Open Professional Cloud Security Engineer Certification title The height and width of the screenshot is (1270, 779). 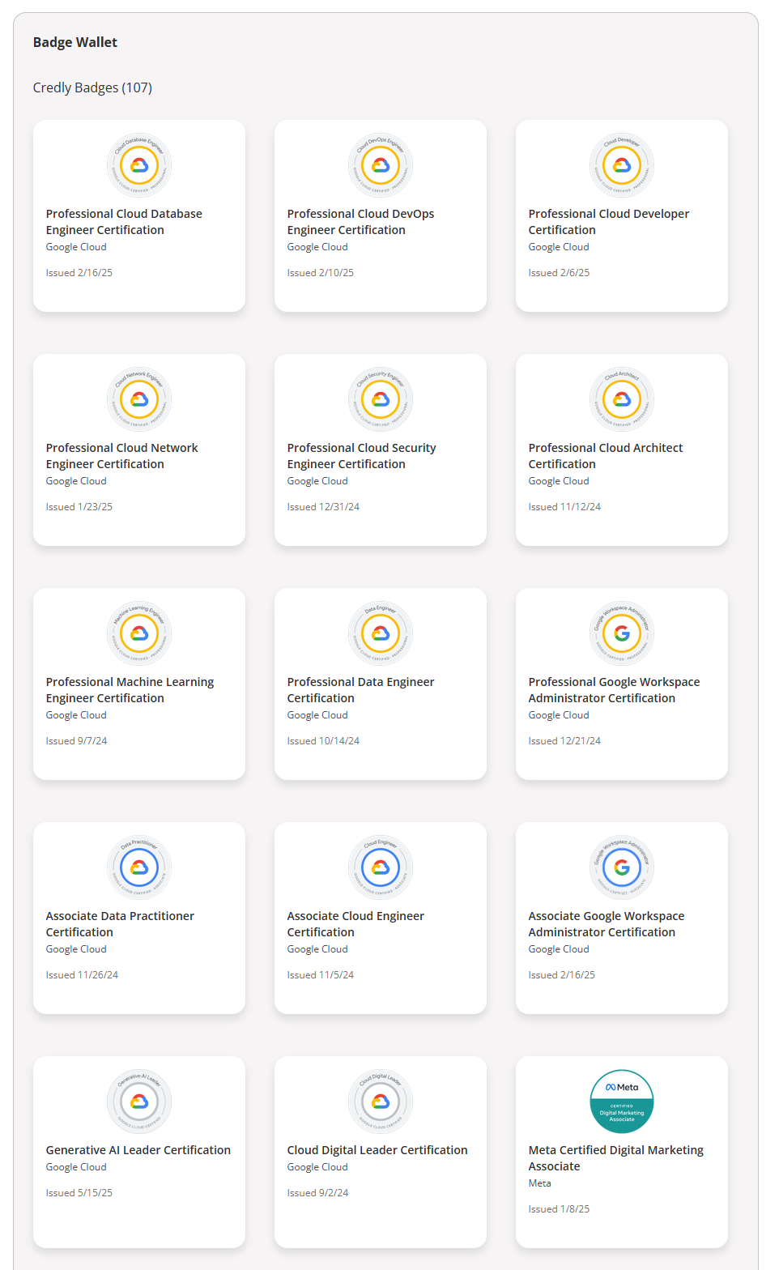pos(361,456)
